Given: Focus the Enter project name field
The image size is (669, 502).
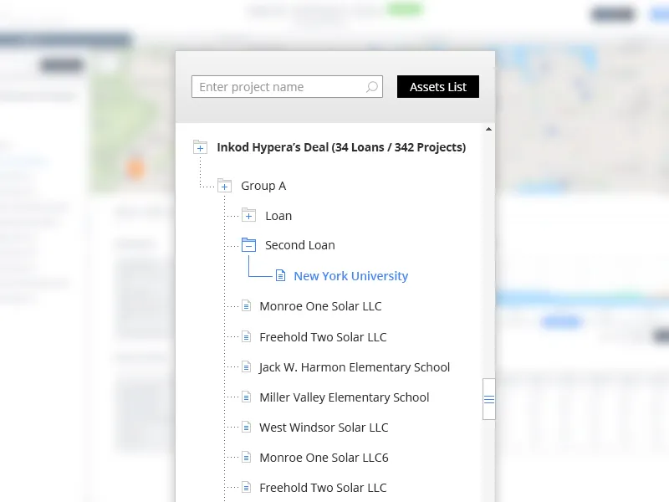Looking at the screenshot, I should click(x=287, y=87).
